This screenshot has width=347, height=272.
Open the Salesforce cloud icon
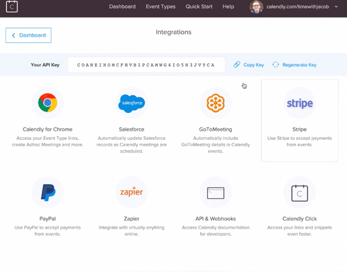click(x=132, y=103)
